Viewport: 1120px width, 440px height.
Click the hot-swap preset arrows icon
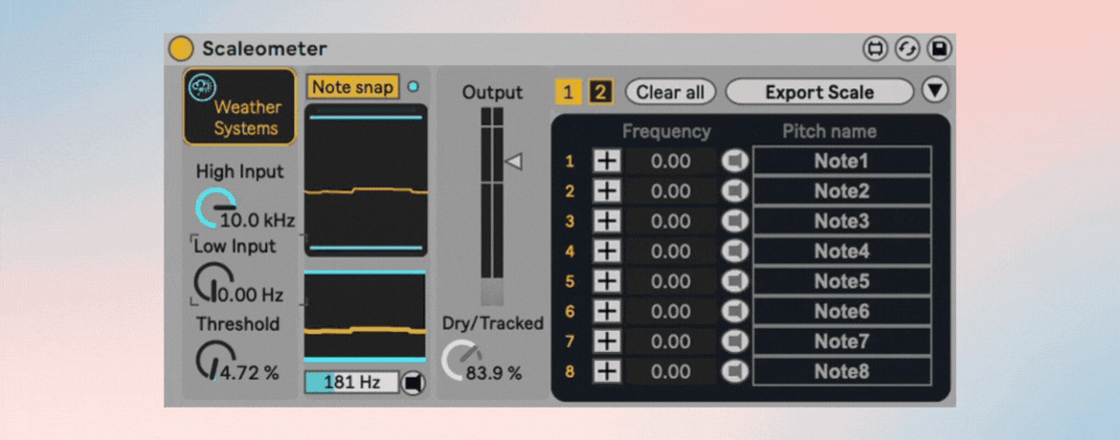[x=907, y=49]
